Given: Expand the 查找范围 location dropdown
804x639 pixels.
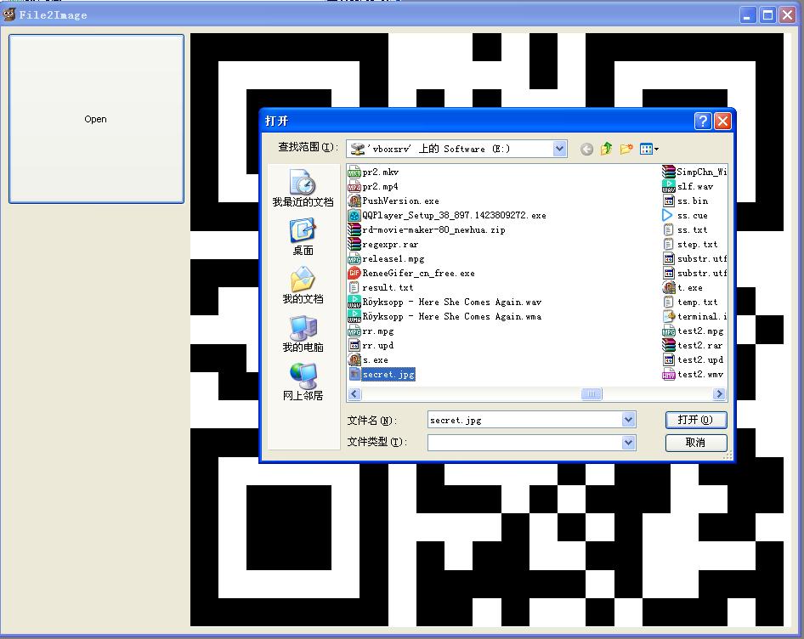Looking at the screenshot, I should point(559,149).
